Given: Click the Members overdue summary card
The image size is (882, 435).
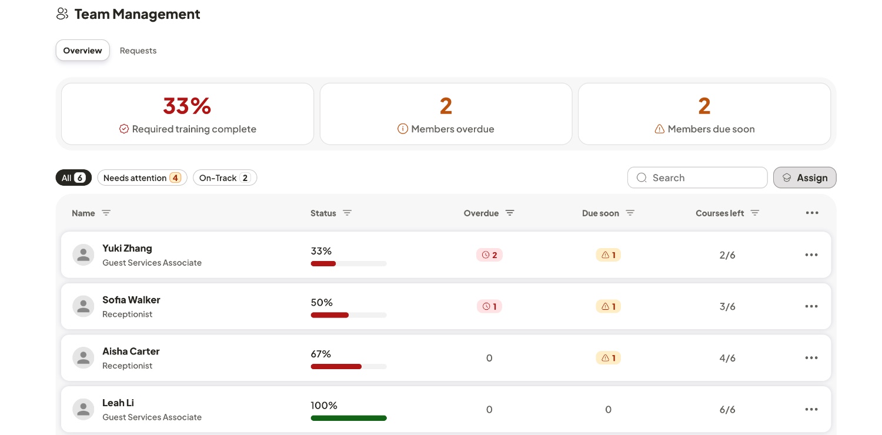Looking at the screenshot, I should coord(446,114).
